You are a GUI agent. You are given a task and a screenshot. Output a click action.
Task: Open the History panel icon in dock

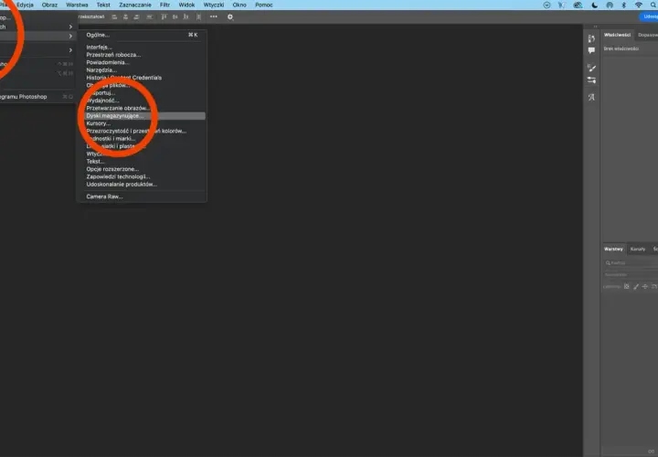[x=591, y=38]
